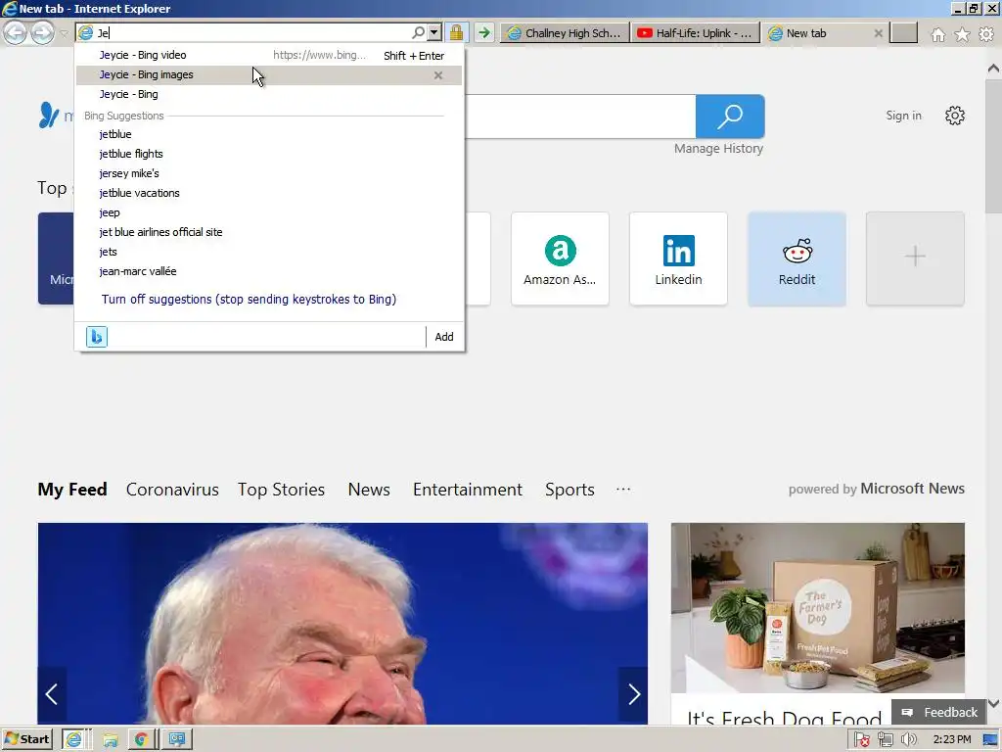Open File Explorer folder taskbar icon
Screen dimensions: 1002x752
click(110, 739)
